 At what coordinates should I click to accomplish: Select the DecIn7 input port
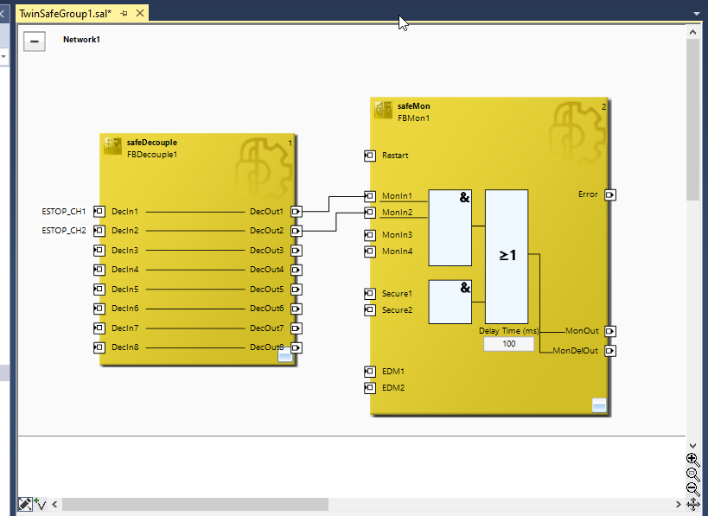(99, 328)
